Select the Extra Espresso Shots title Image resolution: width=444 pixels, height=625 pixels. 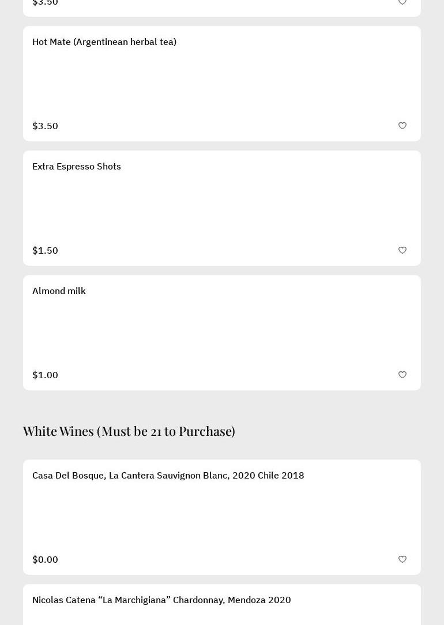click(x=77, y=167)
